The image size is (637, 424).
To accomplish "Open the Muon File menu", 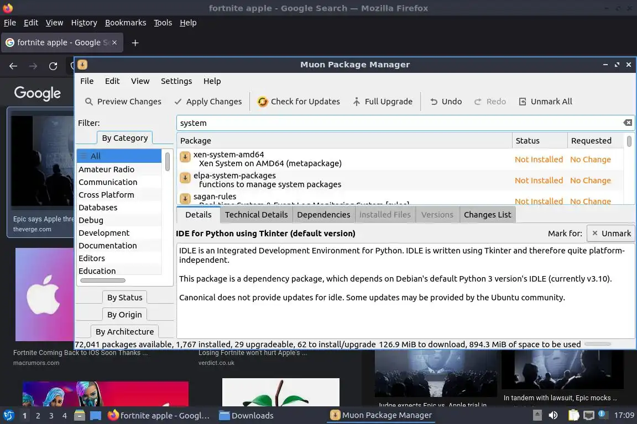I will coord(87,81).
